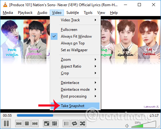Expand the Post processing submenu
161x129 pixels.
[x=75, y=96]
